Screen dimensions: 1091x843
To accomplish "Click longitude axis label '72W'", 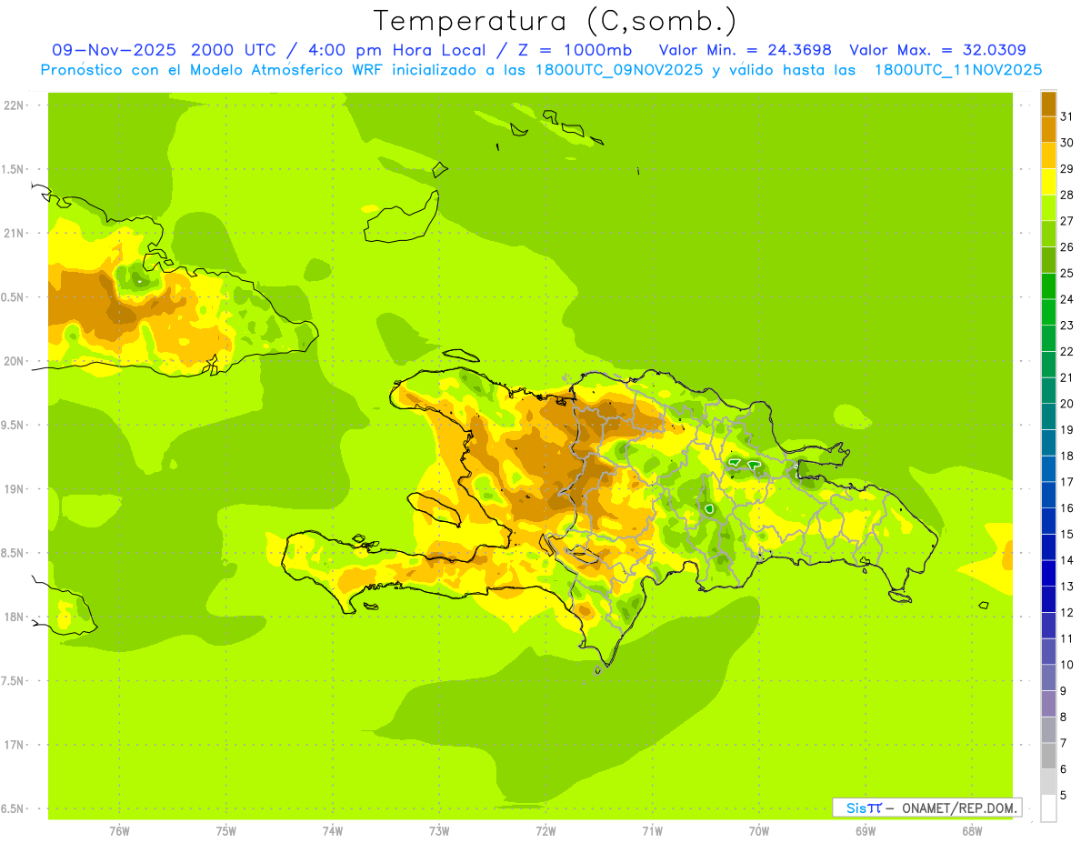I will (545, 830).
